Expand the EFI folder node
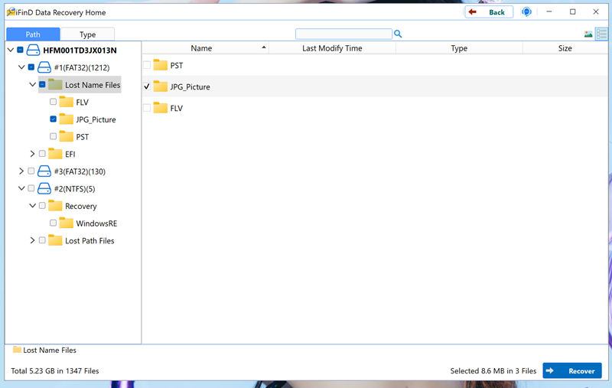The height and width of the screenshot is (388, 612). click(x=32, y=154)
